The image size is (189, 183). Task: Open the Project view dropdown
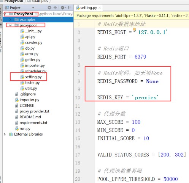click(33, 8)
